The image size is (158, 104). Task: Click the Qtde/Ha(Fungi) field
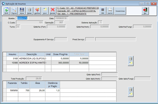tap(143, 26)
